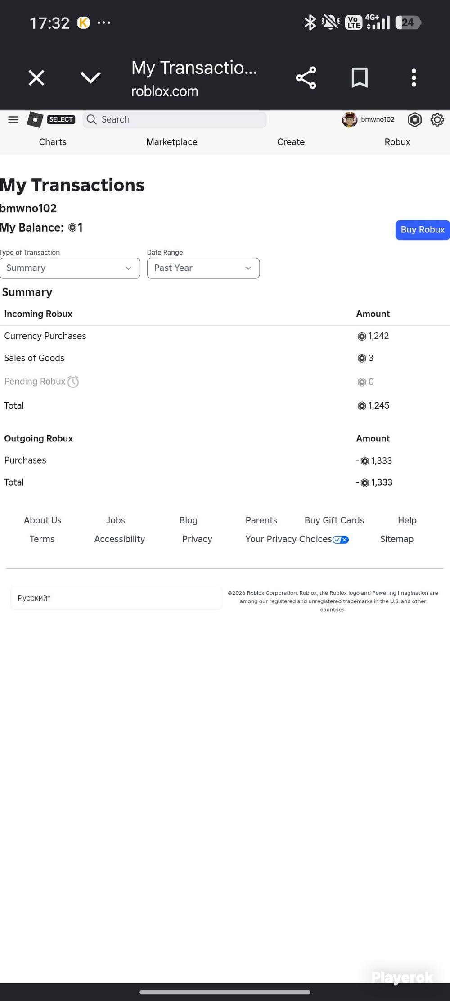The width and height of the screenshot is (450, 1001).
Task: Open the browser three-dot menu
Action: point(414,78)
